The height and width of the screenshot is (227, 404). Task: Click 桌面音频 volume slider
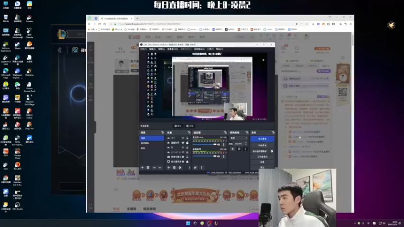click(x=205, y=156)
